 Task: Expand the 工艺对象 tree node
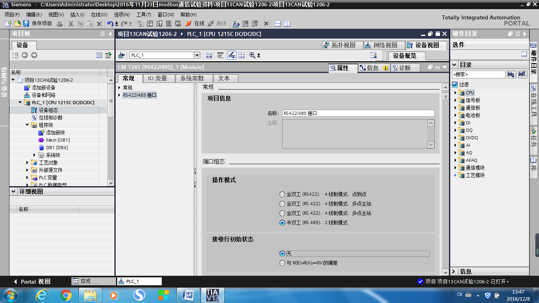point(27,163)
